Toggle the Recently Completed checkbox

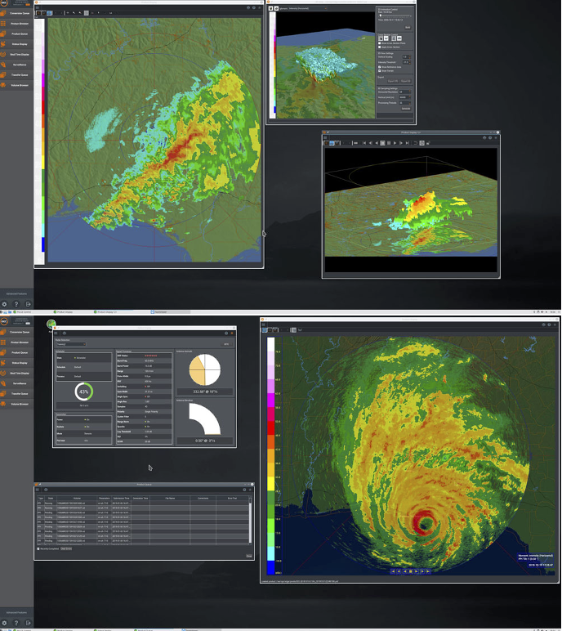[x=39, y=548]
